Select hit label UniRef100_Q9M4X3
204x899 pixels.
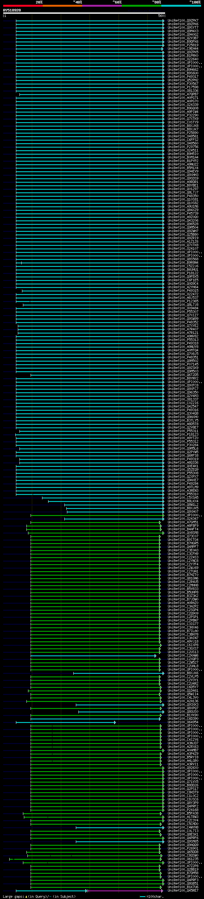[x=183, y=31]
